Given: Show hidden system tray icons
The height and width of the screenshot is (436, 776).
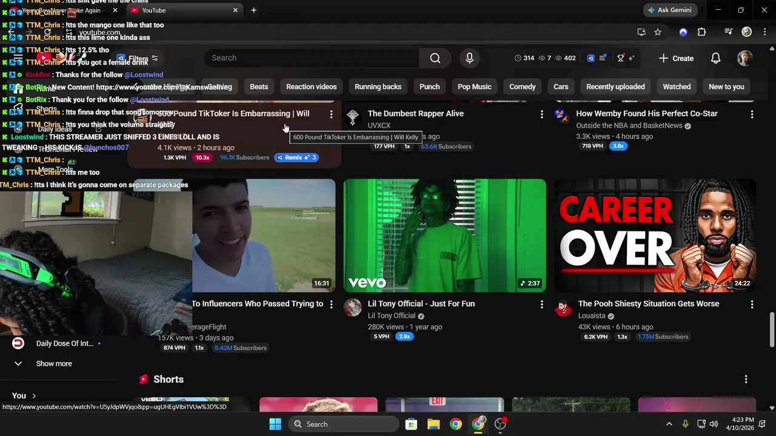Looking at the screenshot, I should tap(669, 424).
